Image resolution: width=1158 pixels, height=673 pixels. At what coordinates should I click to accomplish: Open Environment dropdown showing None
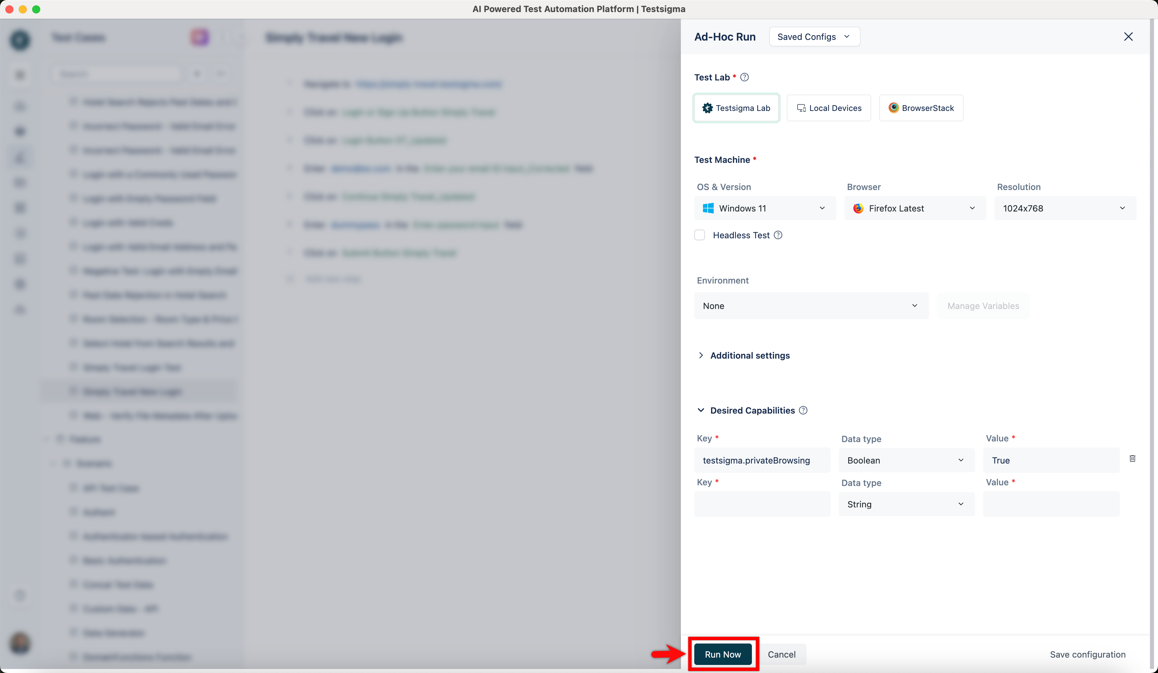click(x=811, y=306)
